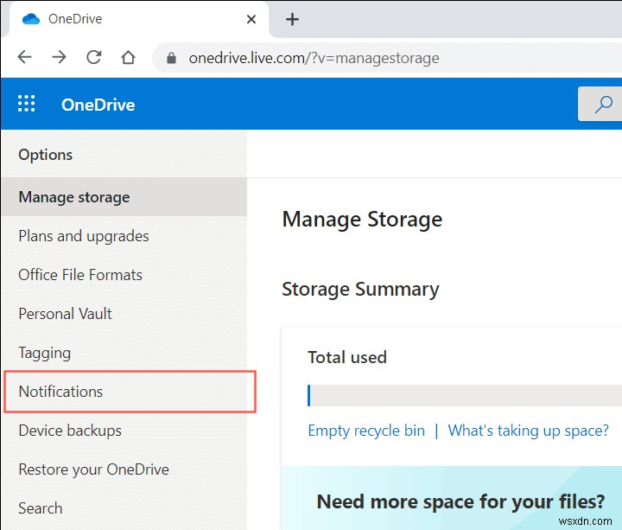This screenshot has height=530, width=622.
Task: Open Office File Formats option
Action: (x=124, y=275)
